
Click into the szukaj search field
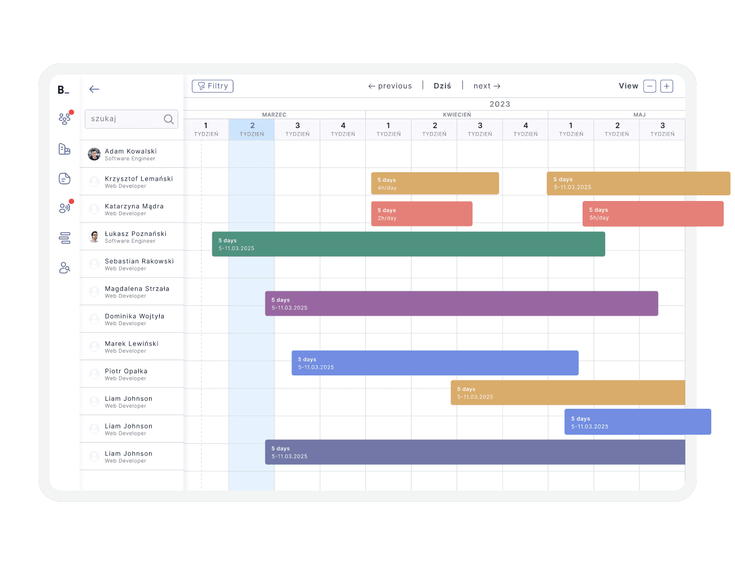124,119
